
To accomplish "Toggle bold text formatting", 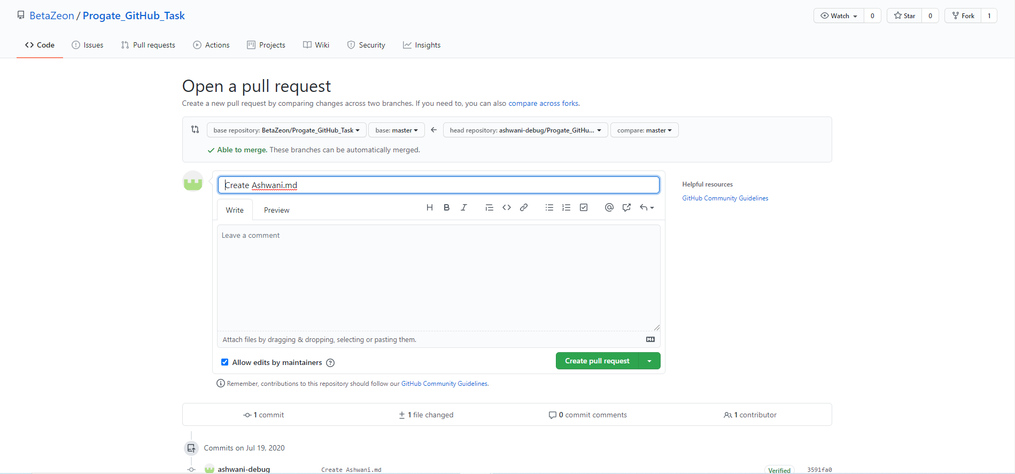I will pyautogui.click(x=446, y=208).
